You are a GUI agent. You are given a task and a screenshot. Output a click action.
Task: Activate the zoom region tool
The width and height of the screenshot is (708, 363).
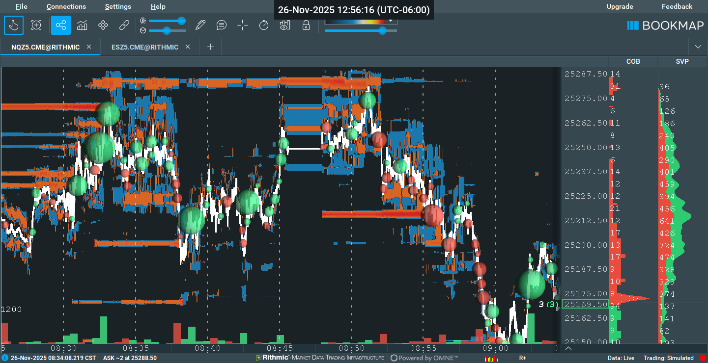36,25
